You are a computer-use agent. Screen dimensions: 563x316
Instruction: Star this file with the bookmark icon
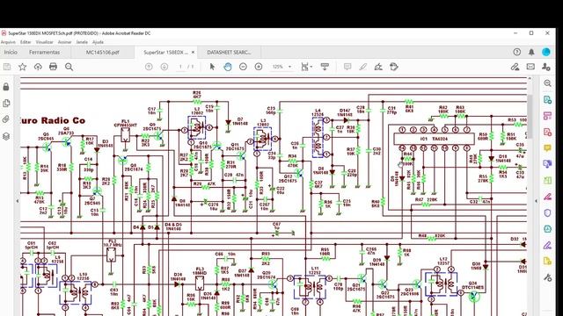(x=23, y=67)
